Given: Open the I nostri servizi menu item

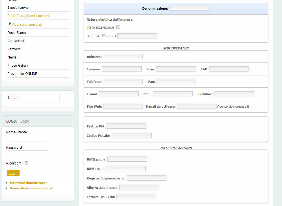Looking at the screenshot, I should [x=18, y=8].
